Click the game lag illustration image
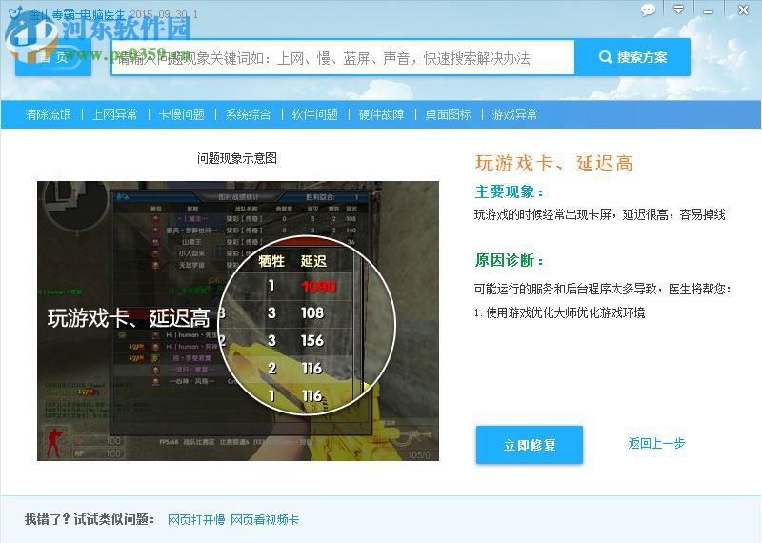 click(x=238, y=321)
